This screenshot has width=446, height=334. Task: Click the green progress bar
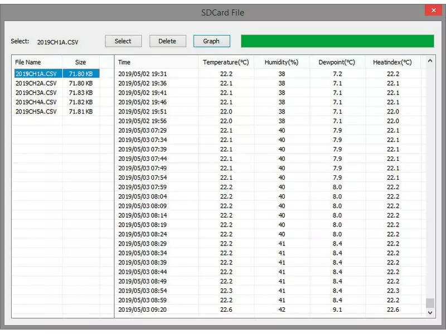337,41
